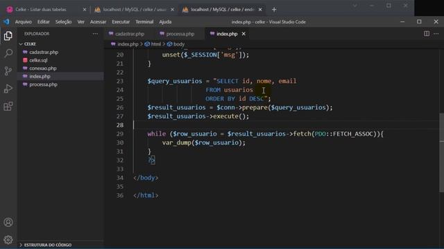Open the Seleção menu
Image resolution: width=444 pixels, height=249 pixels.
63,21
